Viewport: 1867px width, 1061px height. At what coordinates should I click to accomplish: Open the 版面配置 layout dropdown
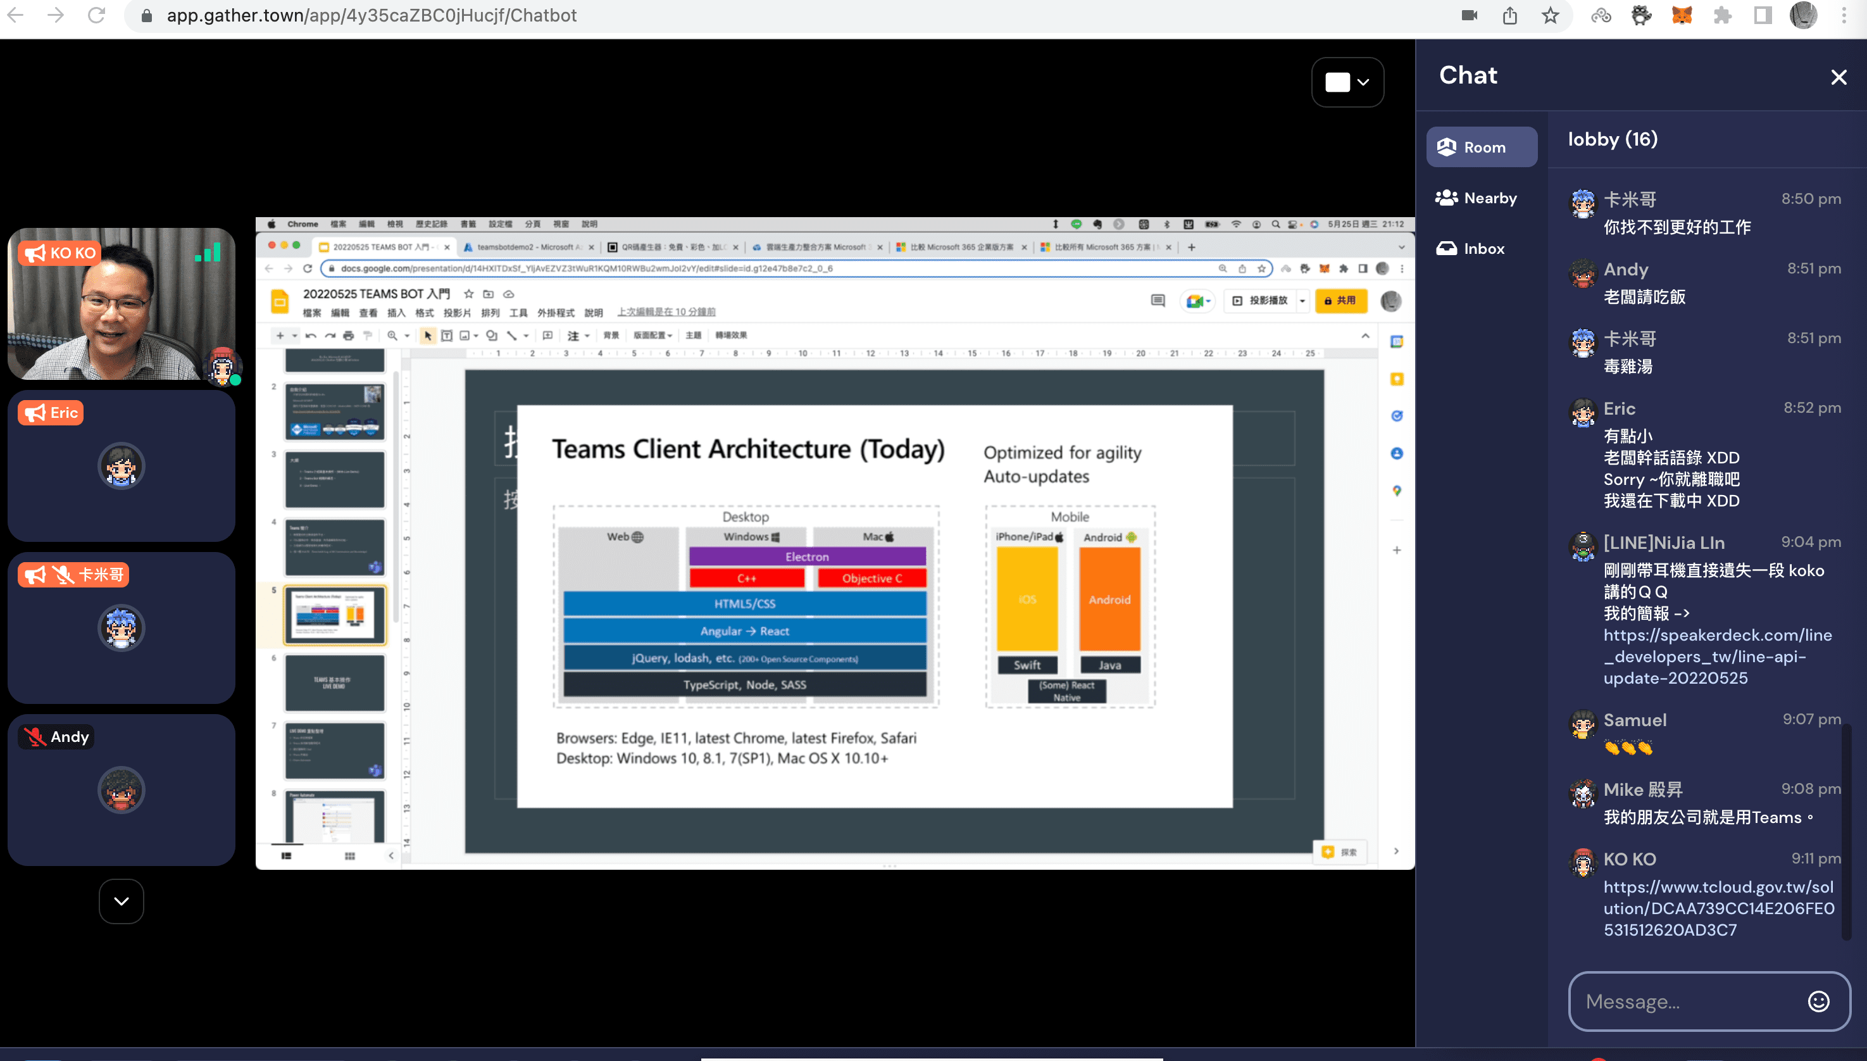653,336
